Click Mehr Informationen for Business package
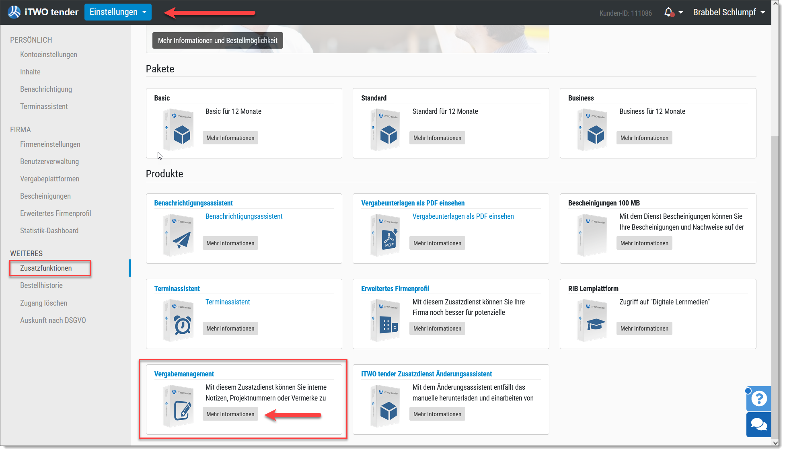Viewport: 785px width, 452px height. pyautogui.click(x=644, y=138)
